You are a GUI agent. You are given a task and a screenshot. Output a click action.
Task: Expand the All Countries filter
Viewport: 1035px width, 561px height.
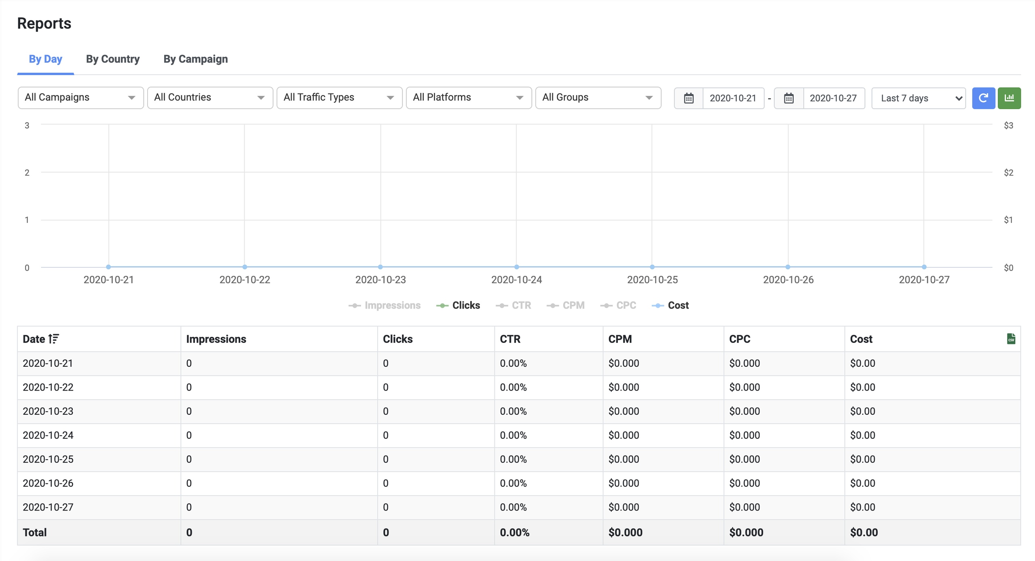click(x=210, y=98)
